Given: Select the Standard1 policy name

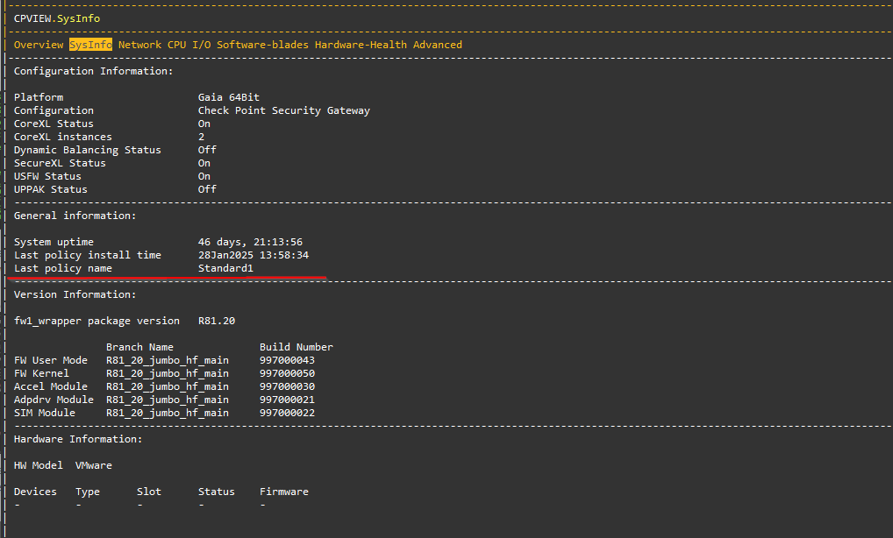Looking at the screenshot, I should point(227,267).
